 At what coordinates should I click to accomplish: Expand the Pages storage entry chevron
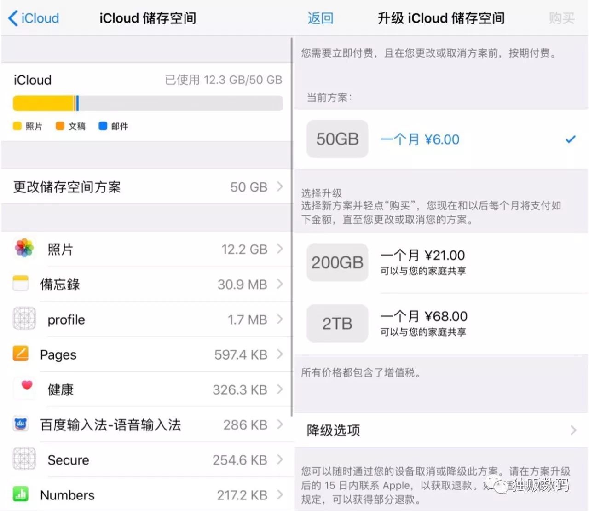pos(280,354)
